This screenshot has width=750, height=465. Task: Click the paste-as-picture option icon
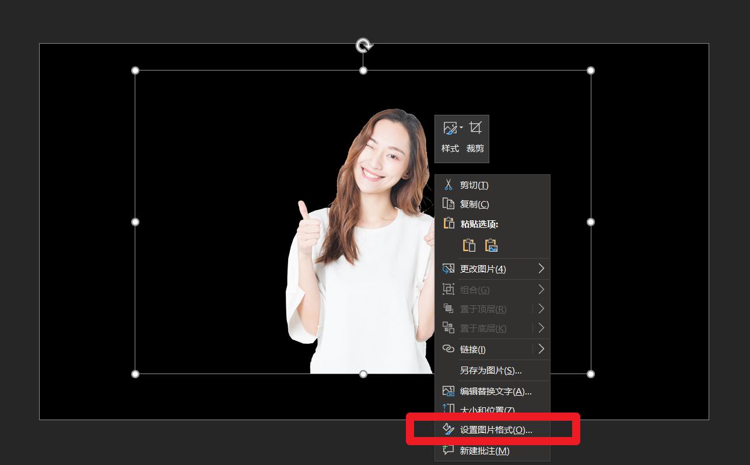(491, 245)
